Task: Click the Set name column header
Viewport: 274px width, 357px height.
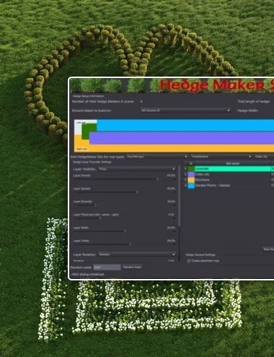Action: pyautogui.click(x=232, y=163)
